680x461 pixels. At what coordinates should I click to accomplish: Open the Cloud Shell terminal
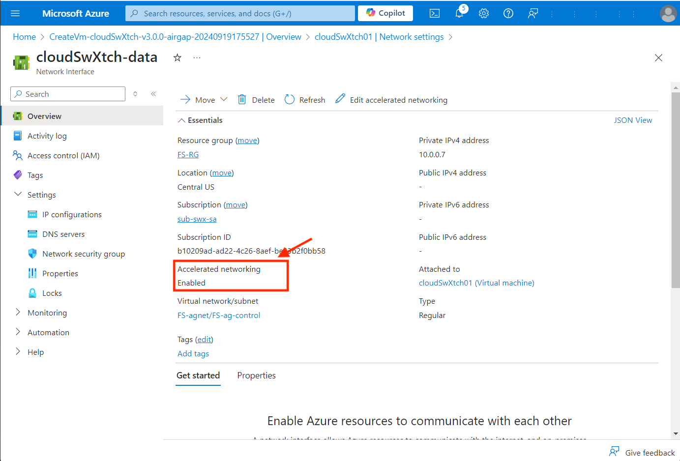(x=434, y=13)
